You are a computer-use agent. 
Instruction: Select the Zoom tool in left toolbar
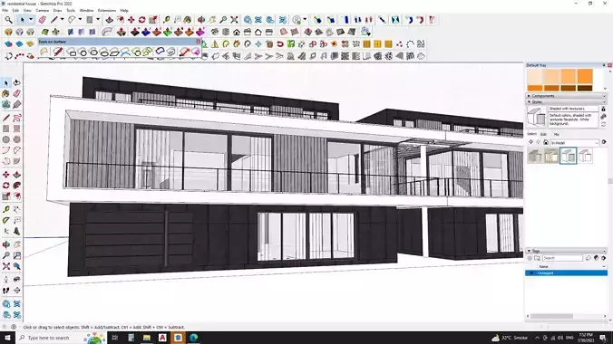click(x=5, y=255)
